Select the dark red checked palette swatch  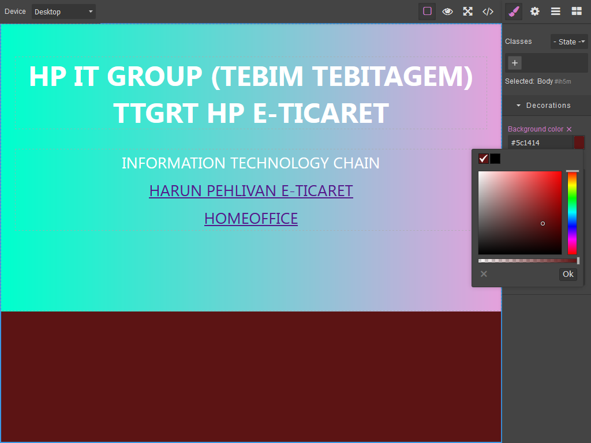[484, 159]
